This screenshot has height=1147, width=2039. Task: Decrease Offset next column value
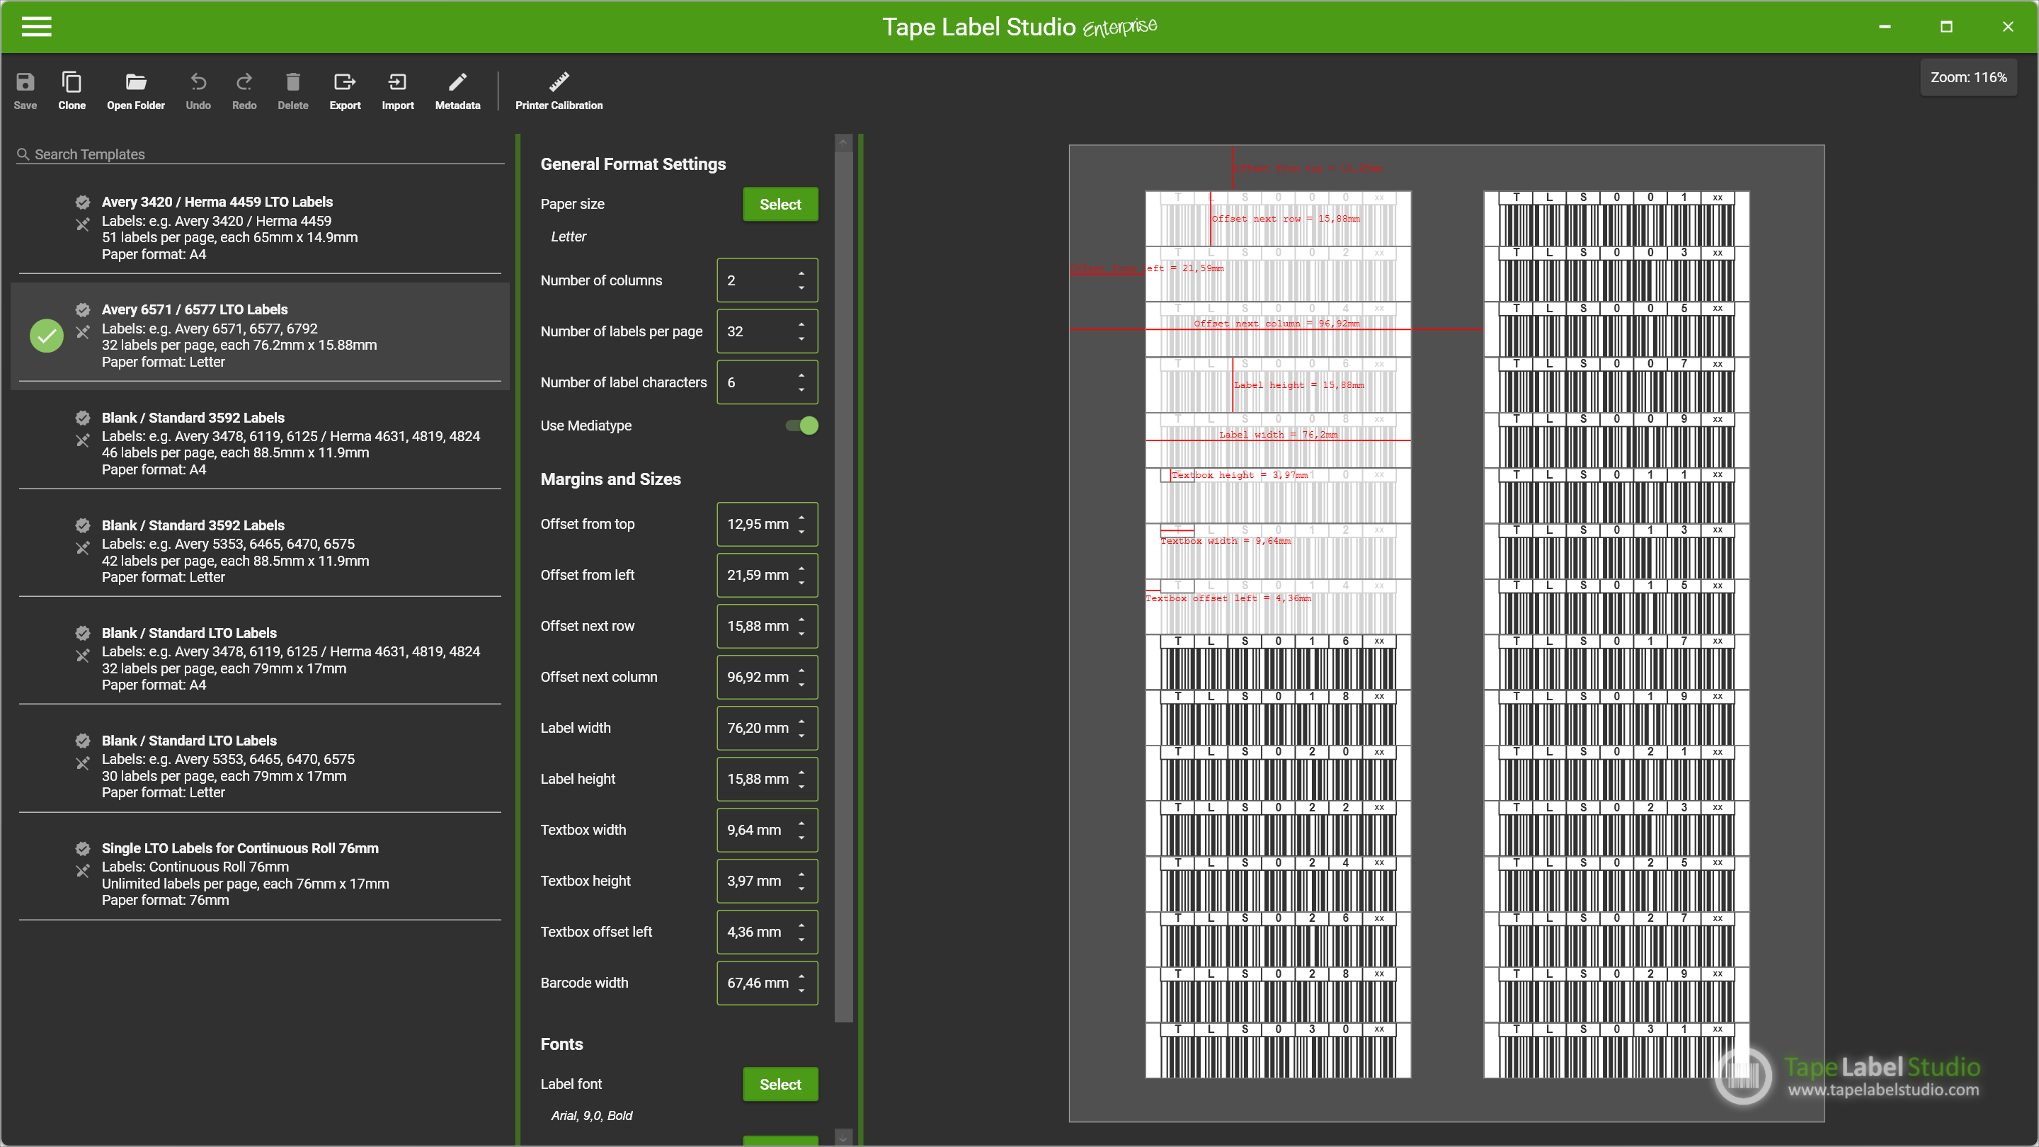pos(801,685)
